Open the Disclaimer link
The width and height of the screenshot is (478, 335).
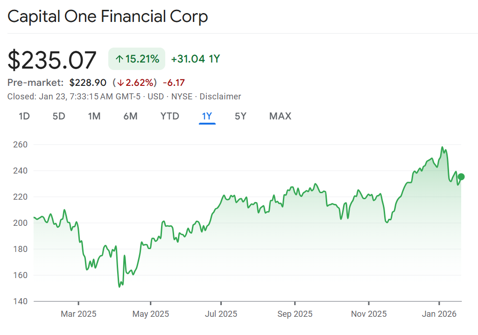[x=220, y=97]
